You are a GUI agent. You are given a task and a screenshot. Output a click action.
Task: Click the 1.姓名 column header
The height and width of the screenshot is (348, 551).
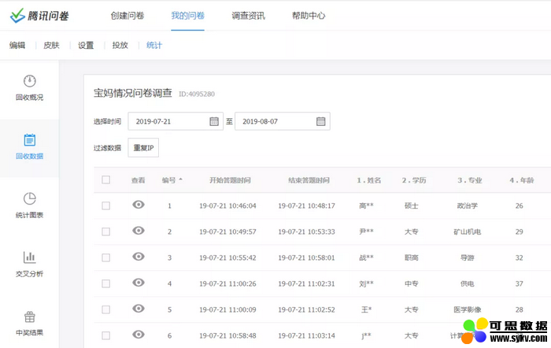pos(369,180)
